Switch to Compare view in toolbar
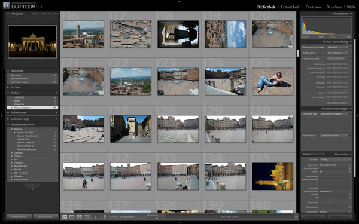359x224 pixels. [x=79, y=217]
